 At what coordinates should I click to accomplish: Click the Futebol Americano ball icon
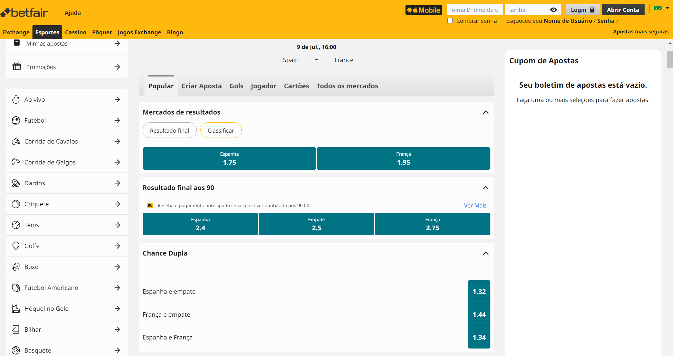click(x=16, y=288)
